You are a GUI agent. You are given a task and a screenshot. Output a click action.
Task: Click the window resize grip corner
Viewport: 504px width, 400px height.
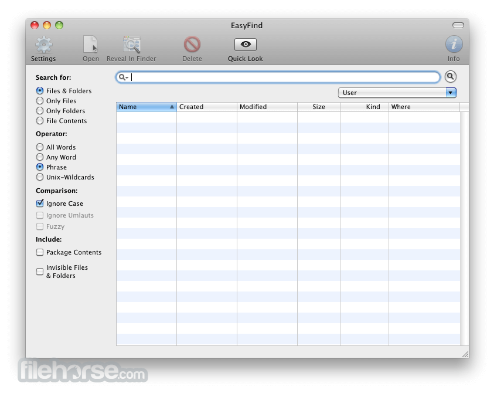[465, 354]
